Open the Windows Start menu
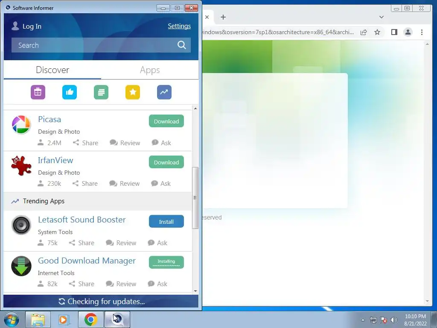Image resolution: width=437 pixels, height=328 pixels. click(x=12, y=319)
